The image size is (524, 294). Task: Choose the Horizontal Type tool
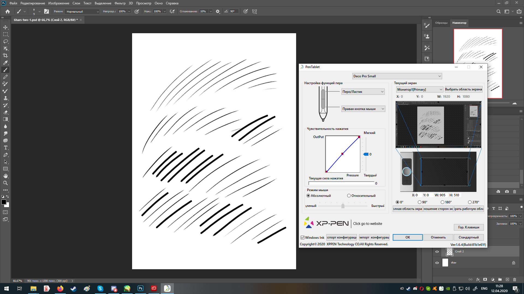[5, 148]
